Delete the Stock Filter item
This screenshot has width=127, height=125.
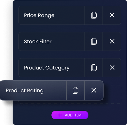(112, 41)
